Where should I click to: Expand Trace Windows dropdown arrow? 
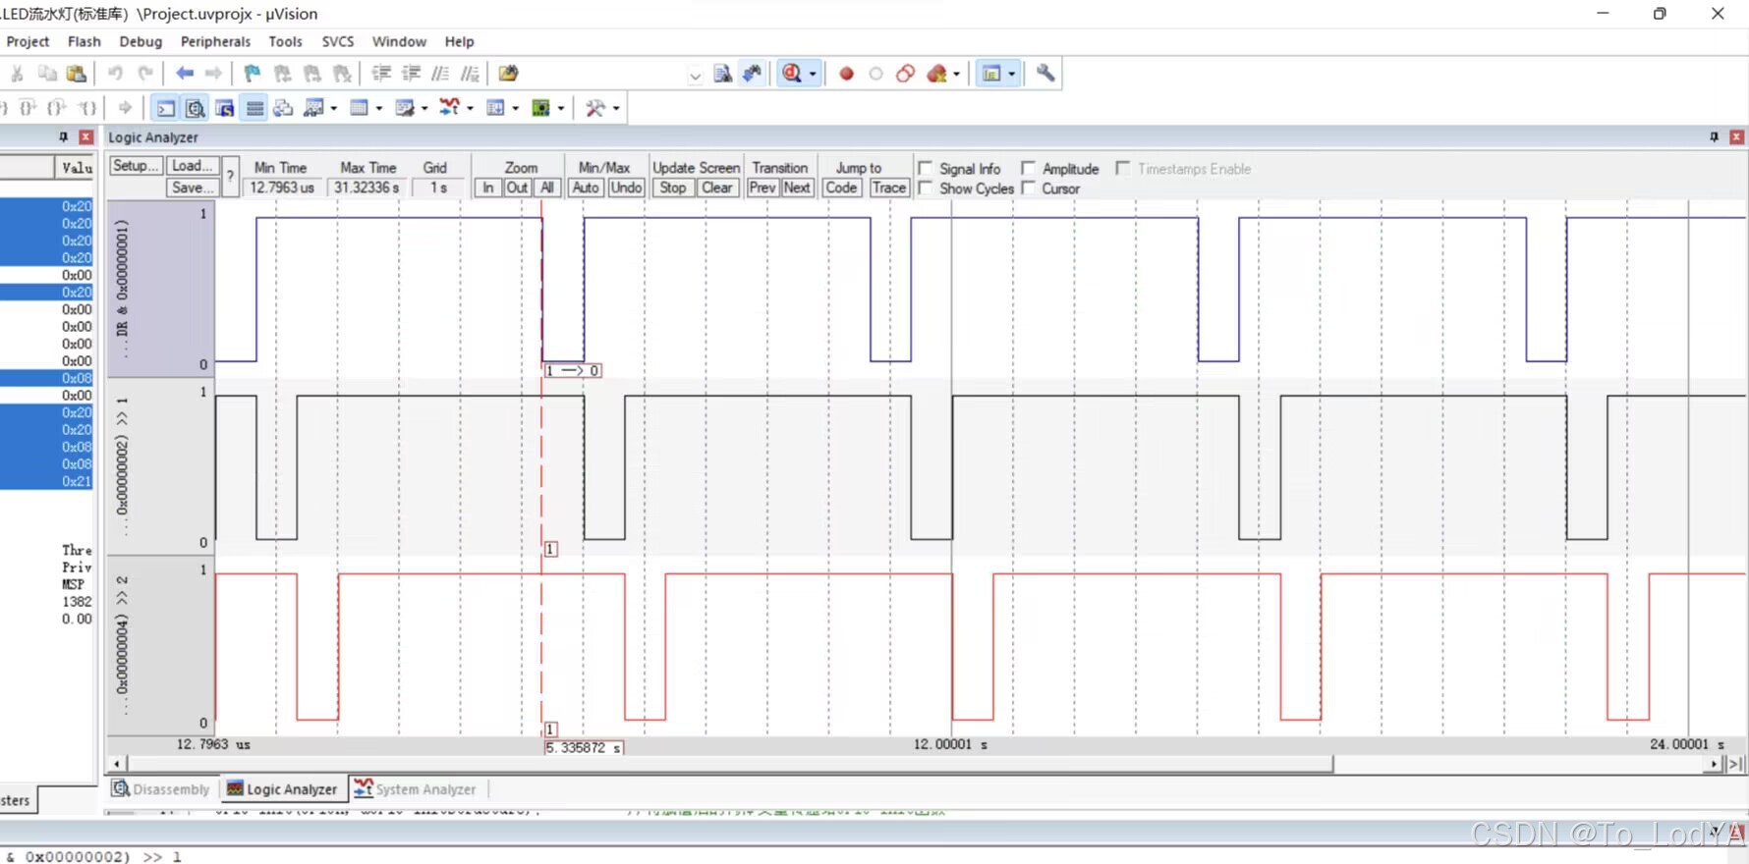click(x=515, y=108)
